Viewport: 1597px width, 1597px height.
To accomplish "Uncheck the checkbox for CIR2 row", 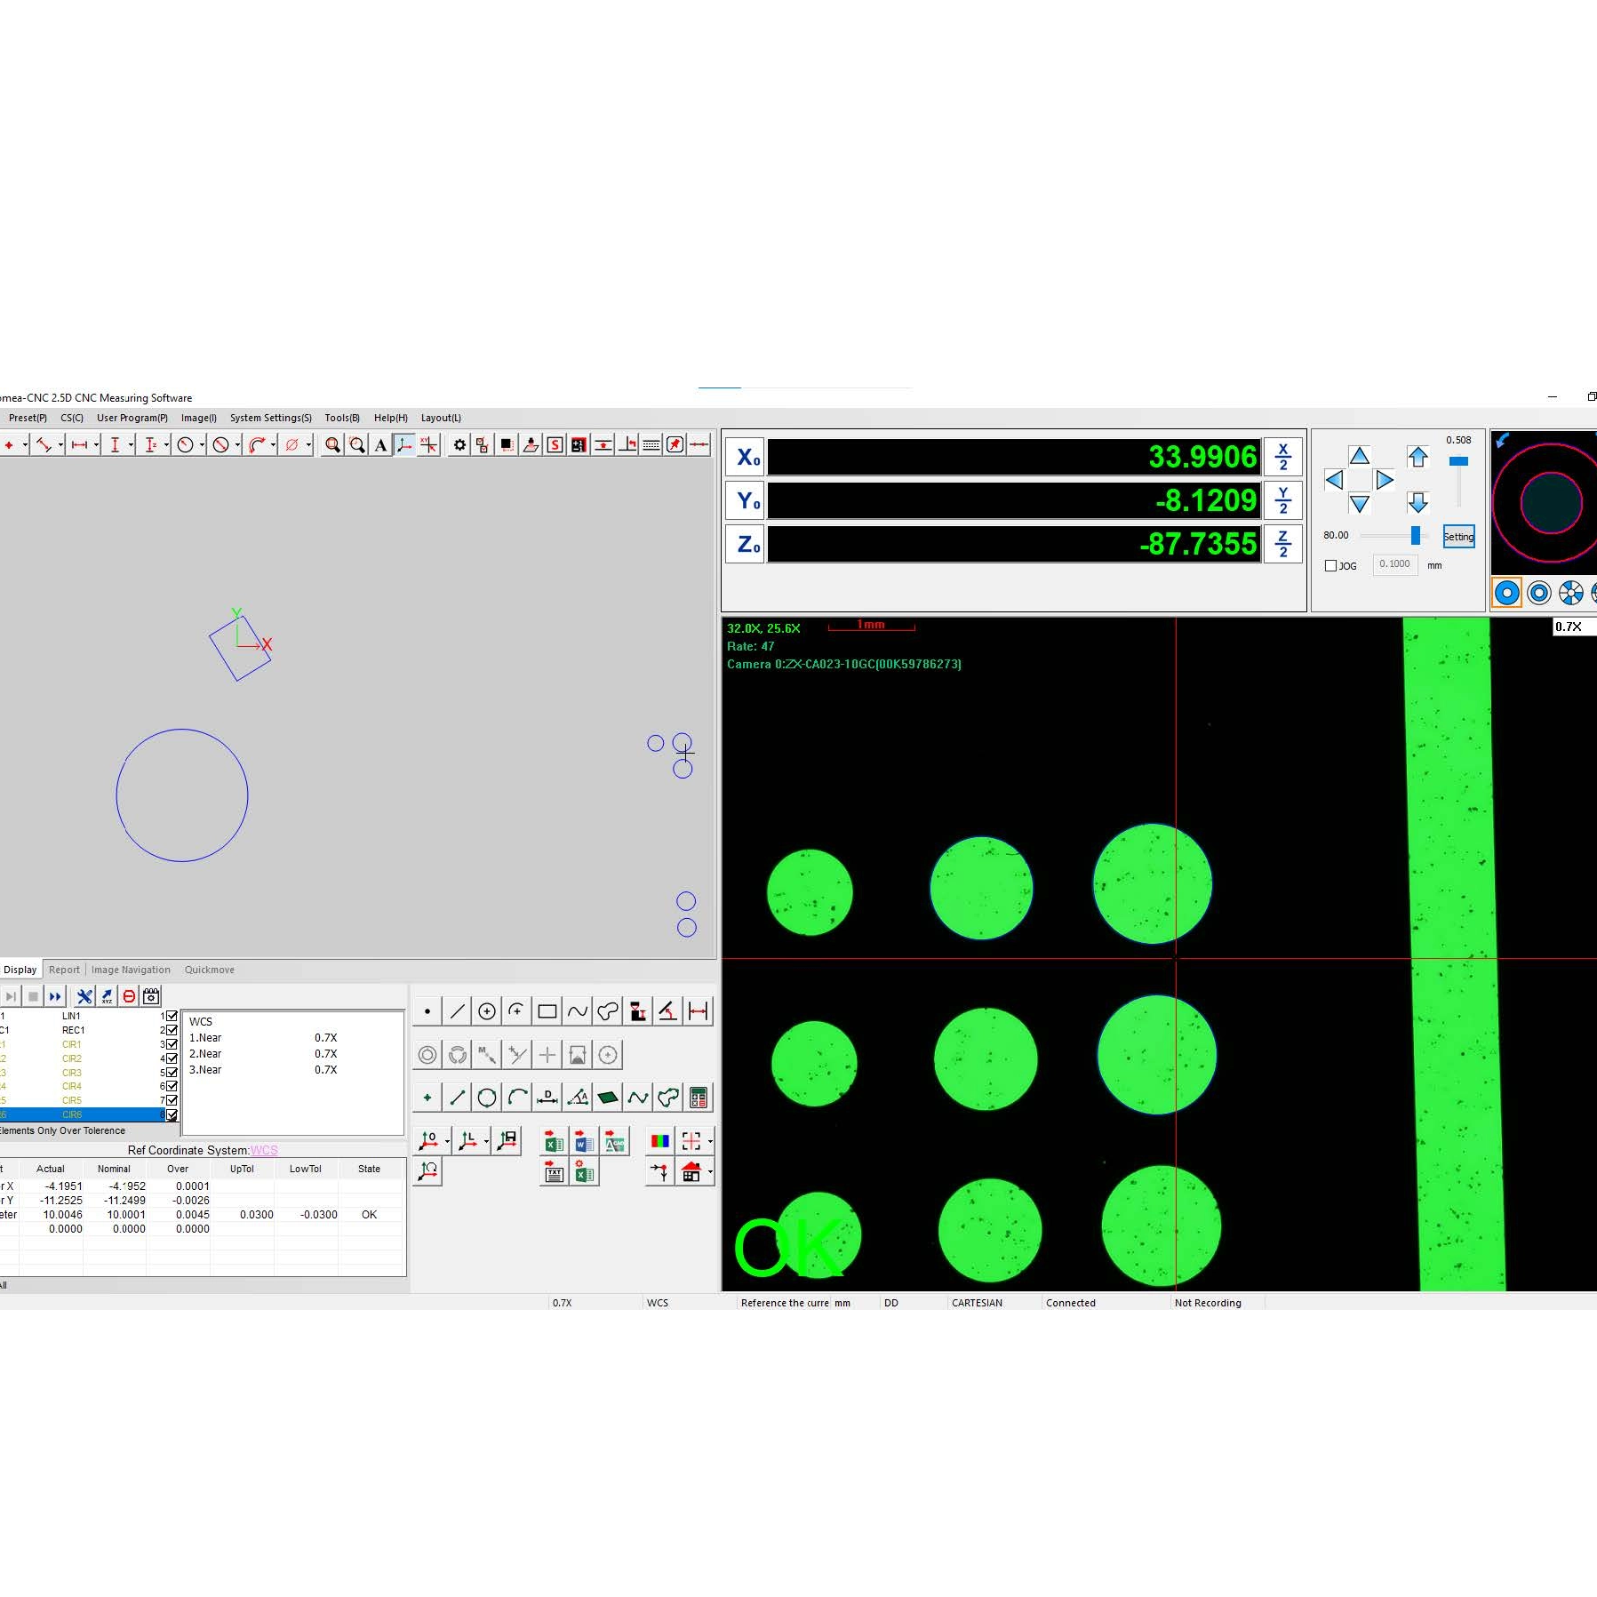I will [172, 1058].
